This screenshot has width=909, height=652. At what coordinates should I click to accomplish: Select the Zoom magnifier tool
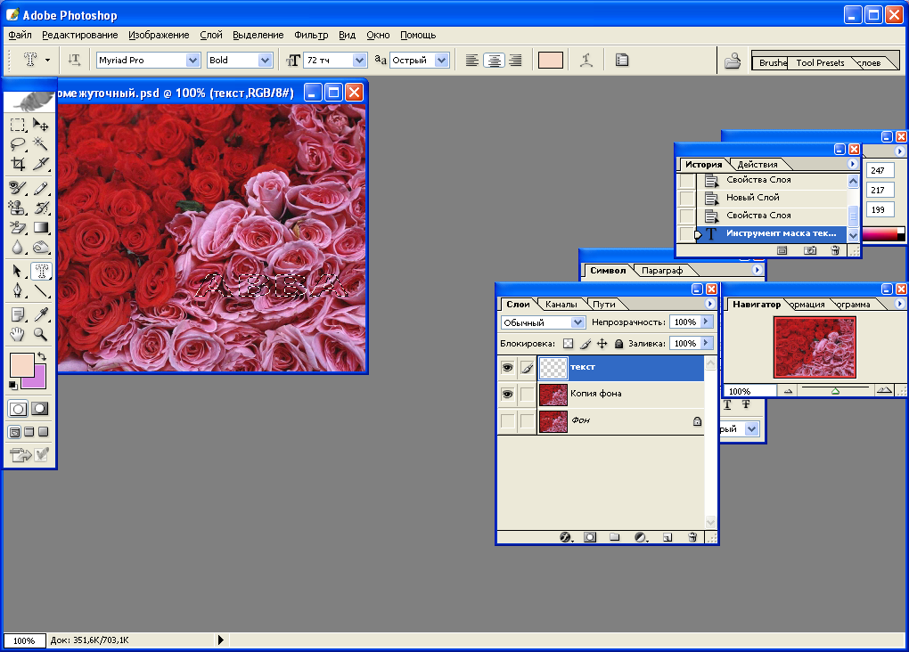(41, 334)
